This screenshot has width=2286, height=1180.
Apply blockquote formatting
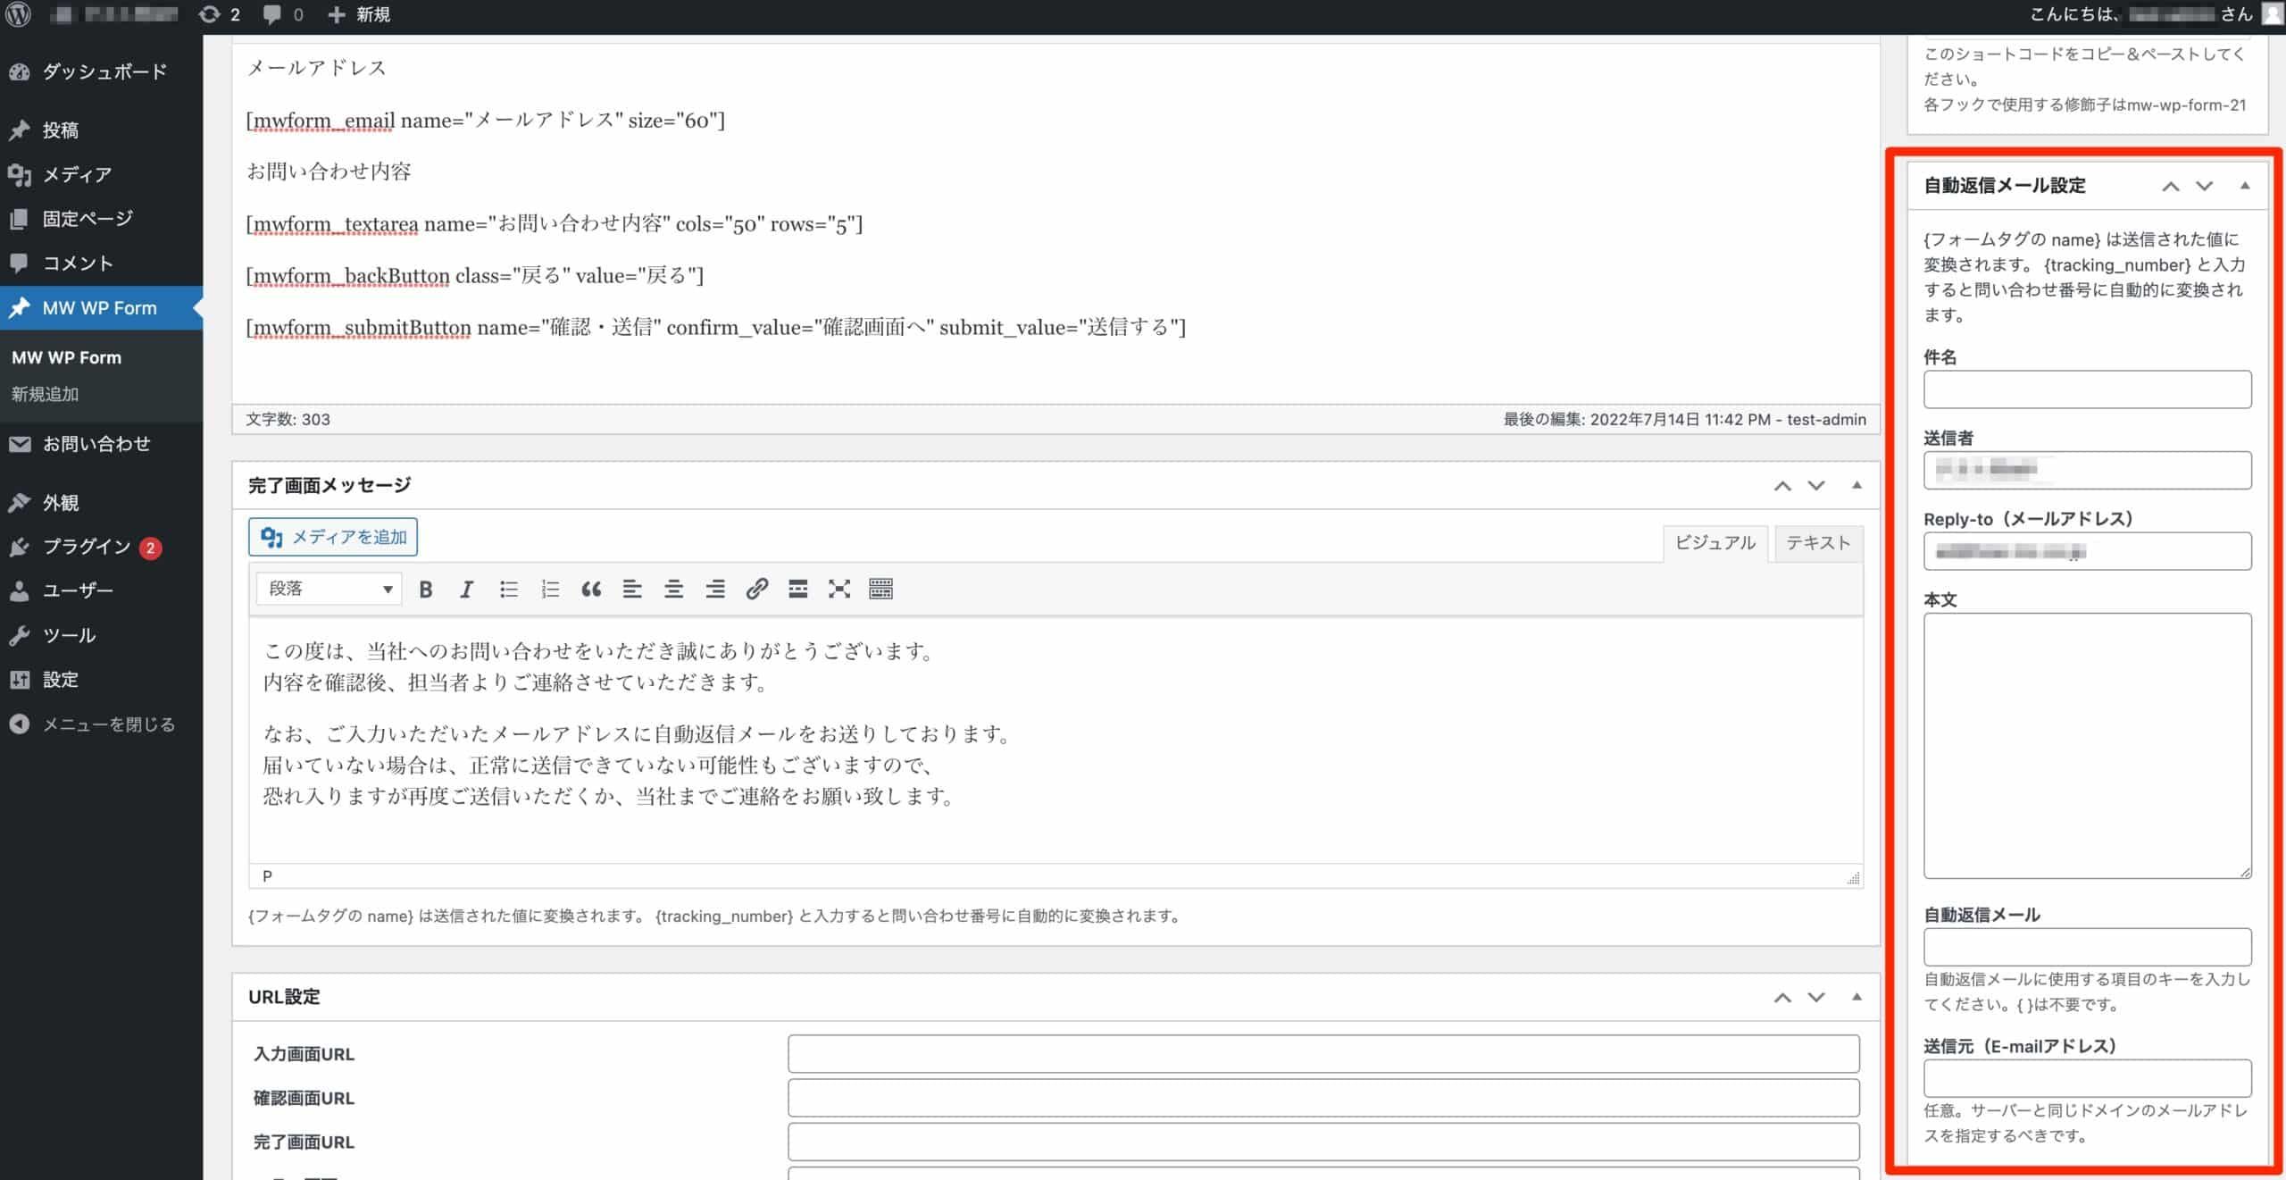pyautogui.click(x=591, y=589)
